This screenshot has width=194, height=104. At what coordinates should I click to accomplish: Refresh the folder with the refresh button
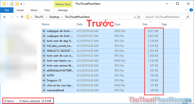coord(139,17)
